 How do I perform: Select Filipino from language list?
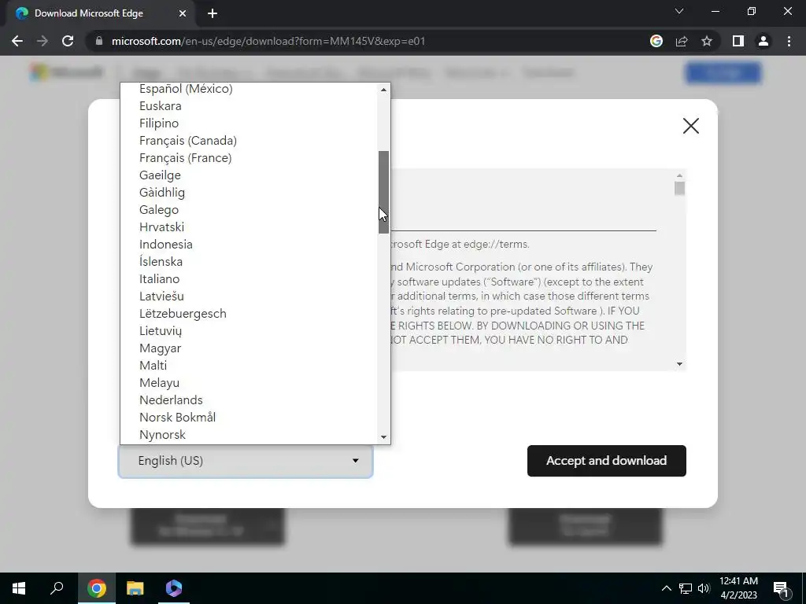pos(249,123)
